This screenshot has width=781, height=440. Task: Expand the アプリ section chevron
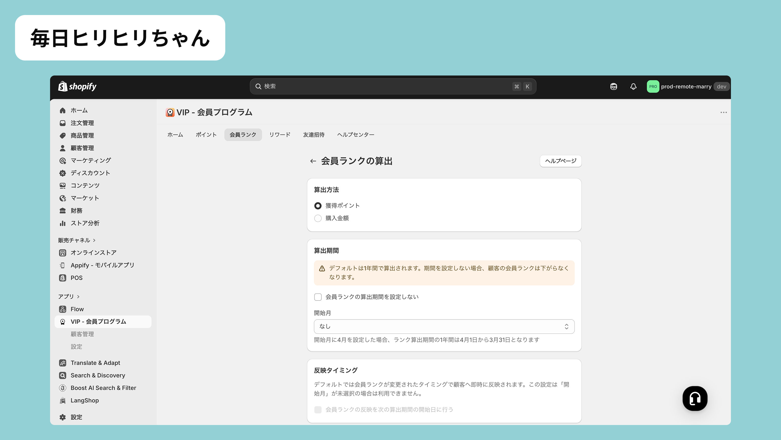(x=78, y=297)
